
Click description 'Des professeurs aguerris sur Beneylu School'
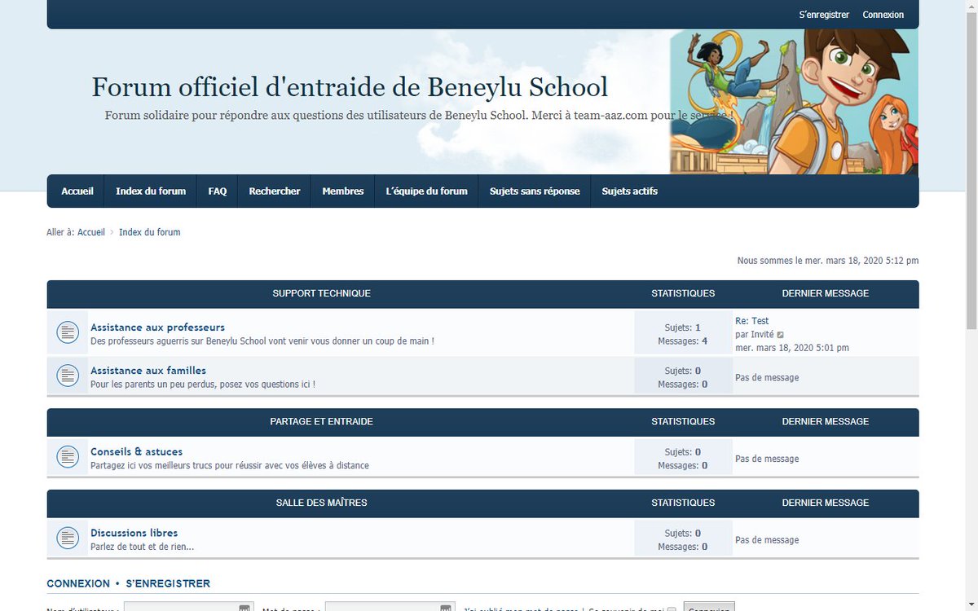[262, 341]
